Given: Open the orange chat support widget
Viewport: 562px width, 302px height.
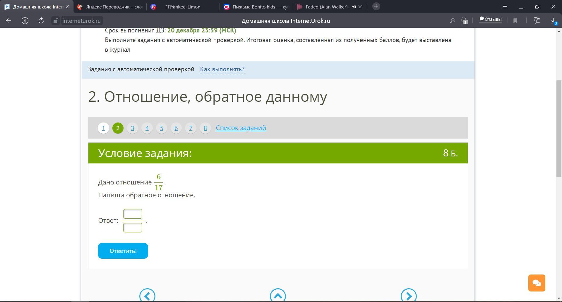Looking at the screenshot, I should (x=537, y=283).
